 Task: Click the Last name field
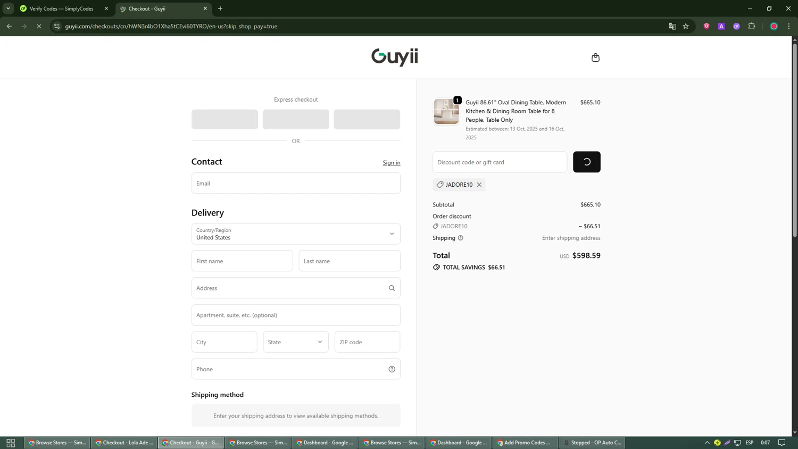[x=350, y=261]
